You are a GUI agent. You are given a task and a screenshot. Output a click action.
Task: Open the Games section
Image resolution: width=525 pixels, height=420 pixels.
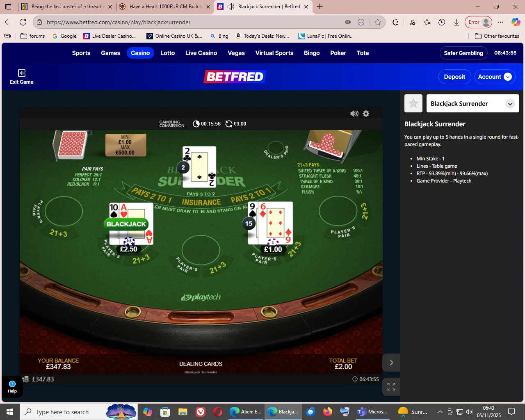click(111, 53)
